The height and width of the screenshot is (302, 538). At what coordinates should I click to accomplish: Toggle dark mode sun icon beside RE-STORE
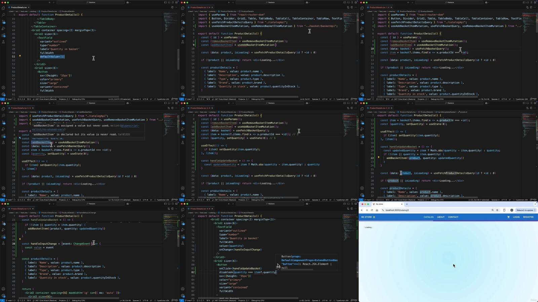click(374, 217)
